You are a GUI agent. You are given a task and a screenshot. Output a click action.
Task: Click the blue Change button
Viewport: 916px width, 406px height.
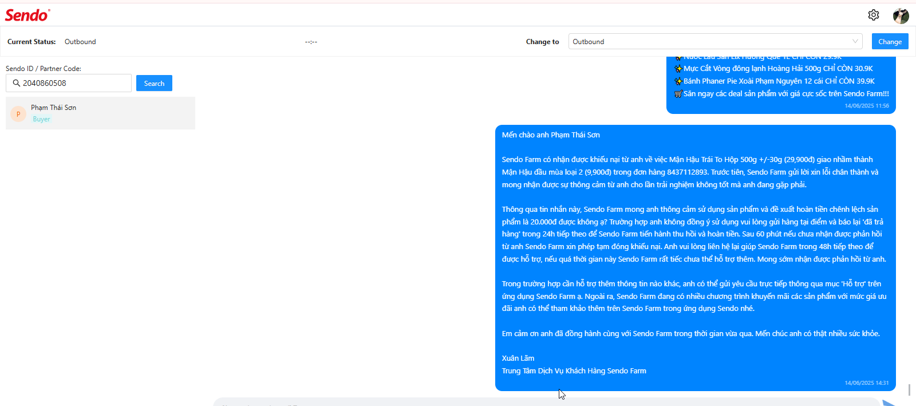point(890,41)
